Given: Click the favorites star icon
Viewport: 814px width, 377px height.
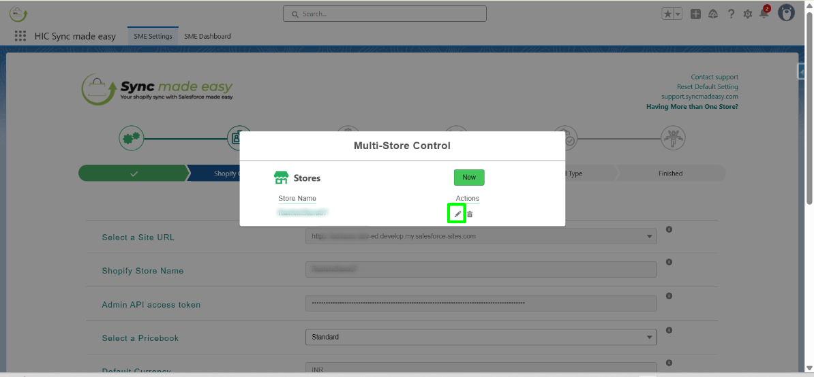Looking at the screenshot, I should pos(668,14).
